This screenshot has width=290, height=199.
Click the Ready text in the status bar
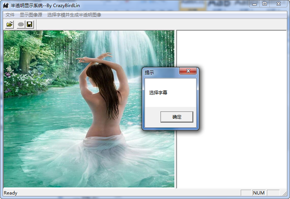10,193
